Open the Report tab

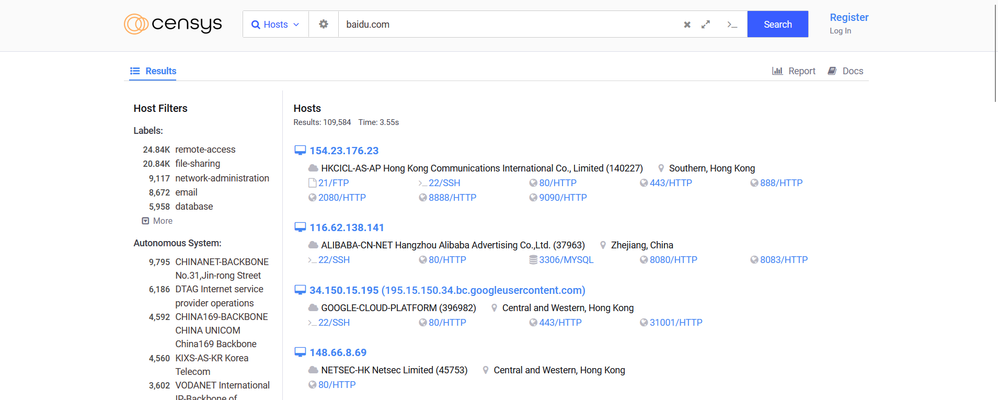pyautogui.click(x=794, y=71)
